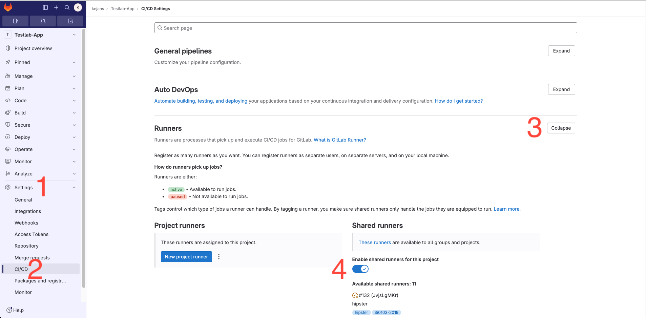
Task: Open 'What is GitLab Runner?' link
Action: coord(340,140)
